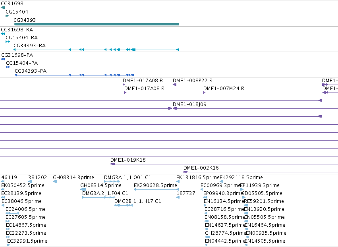Select the EC22273.5prime label

click(x=26, y=233)
